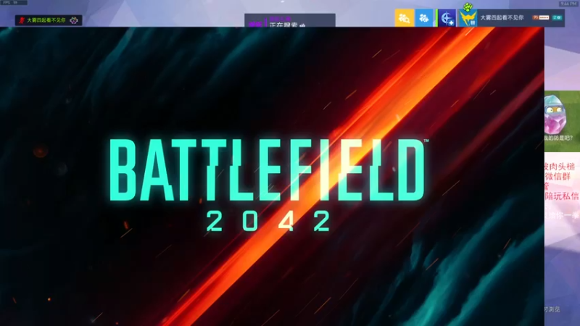Click the purple icon in the searching panel
This screenshot has width=580, height=326.
(x=255, y=24)
